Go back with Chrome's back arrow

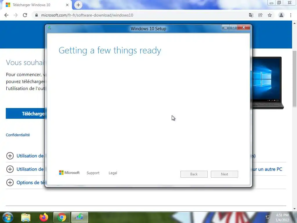click(x=6, y=15)
